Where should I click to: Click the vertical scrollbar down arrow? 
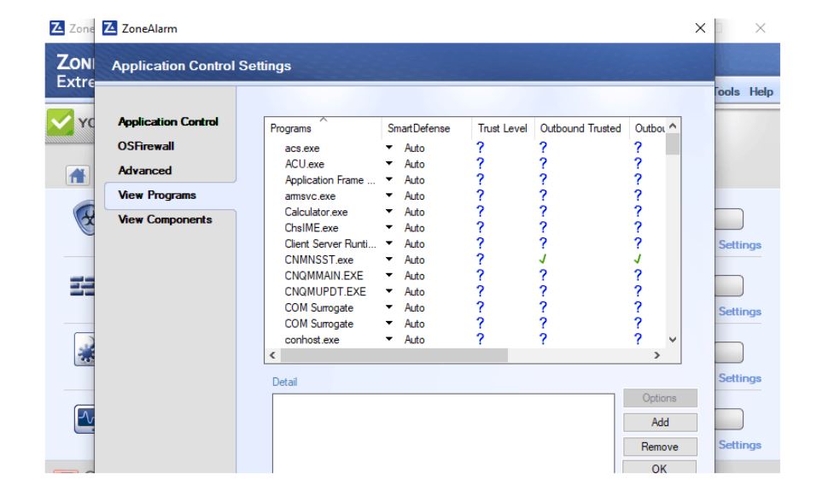(x=673, y=340)
